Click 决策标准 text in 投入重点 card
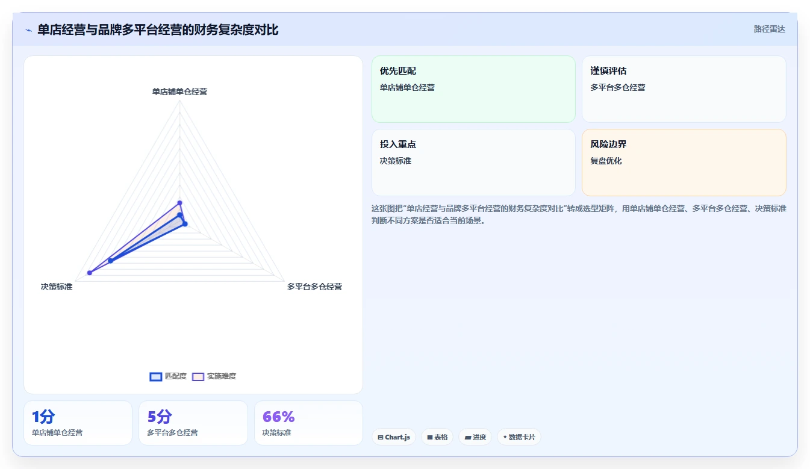 (x=396, y=161)
